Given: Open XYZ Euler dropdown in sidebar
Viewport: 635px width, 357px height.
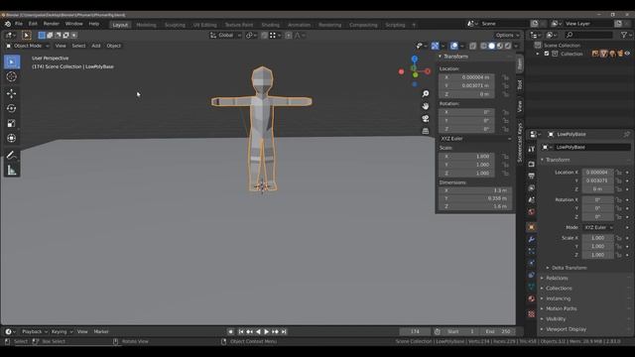Looking at the screenshot, I should [475, 139].
